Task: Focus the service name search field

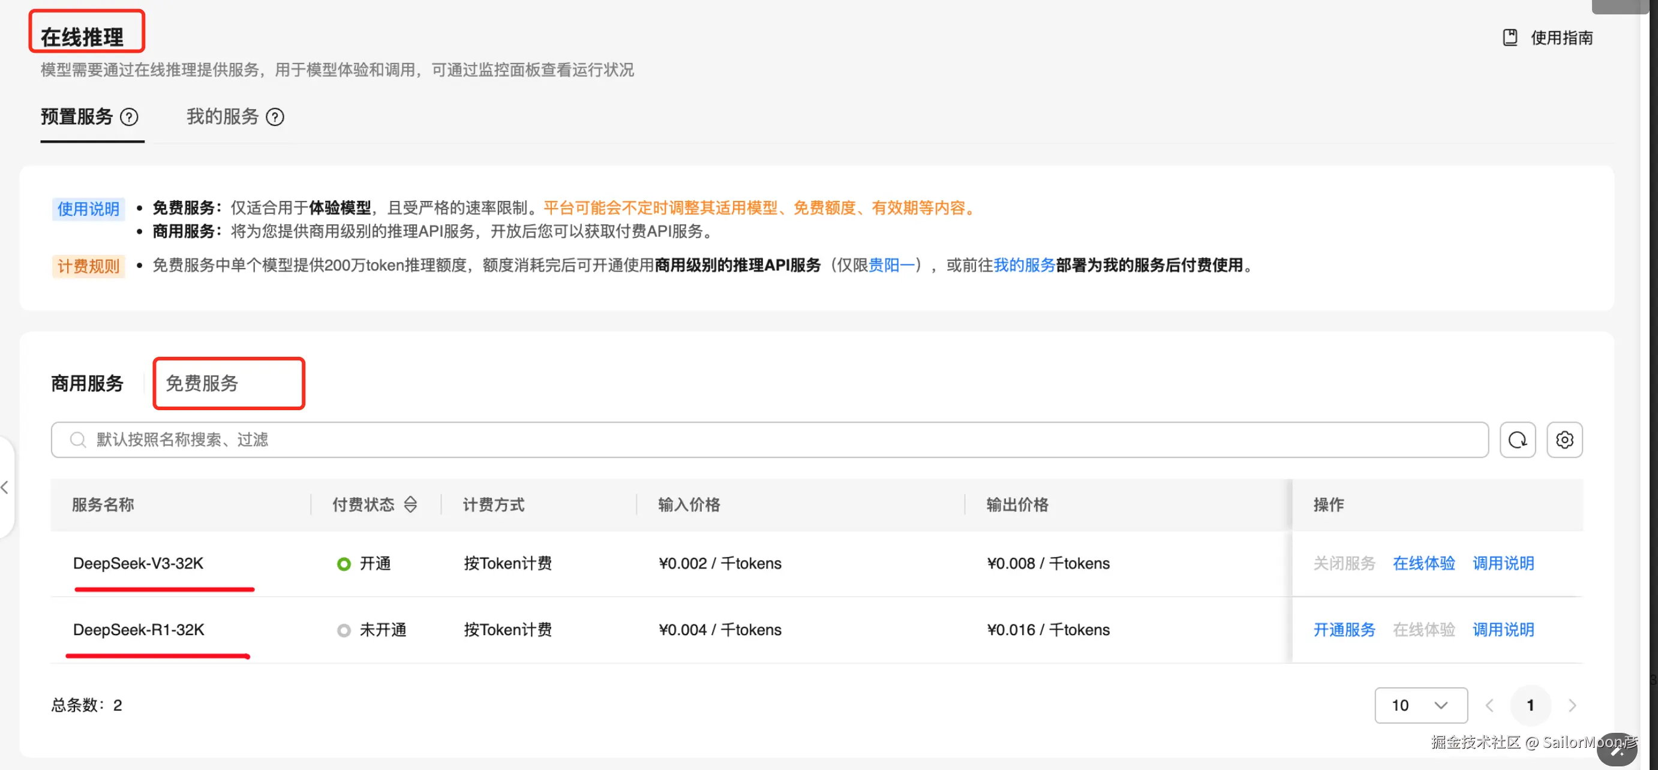Action: tap(773, 440)
